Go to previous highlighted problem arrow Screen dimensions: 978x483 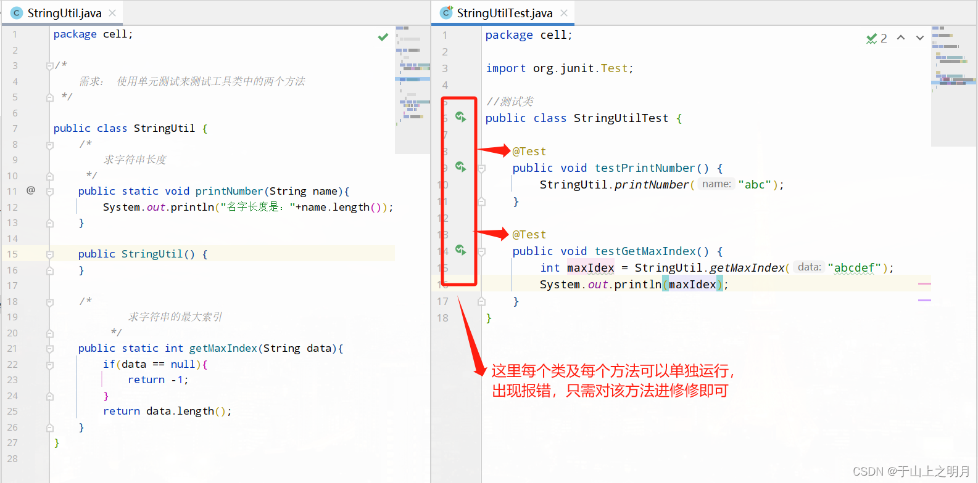(x=901, y=38)
